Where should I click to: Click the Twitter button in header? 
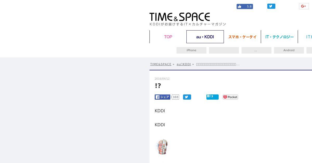[271, 6]
